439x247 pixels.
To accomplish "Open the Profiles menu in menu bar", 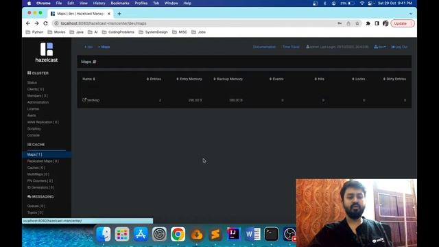I will [141, 3].
